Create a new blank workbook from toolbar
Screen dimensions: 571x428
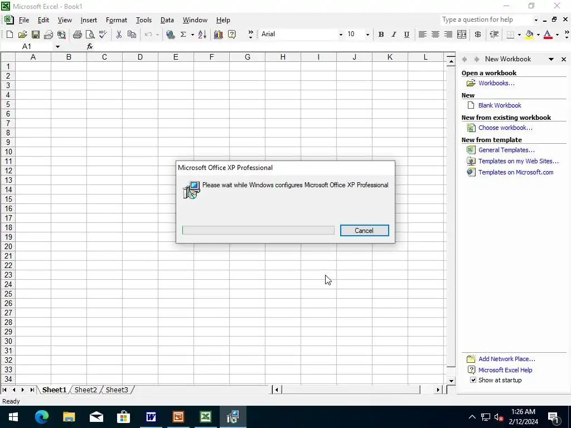click(10, 35)
